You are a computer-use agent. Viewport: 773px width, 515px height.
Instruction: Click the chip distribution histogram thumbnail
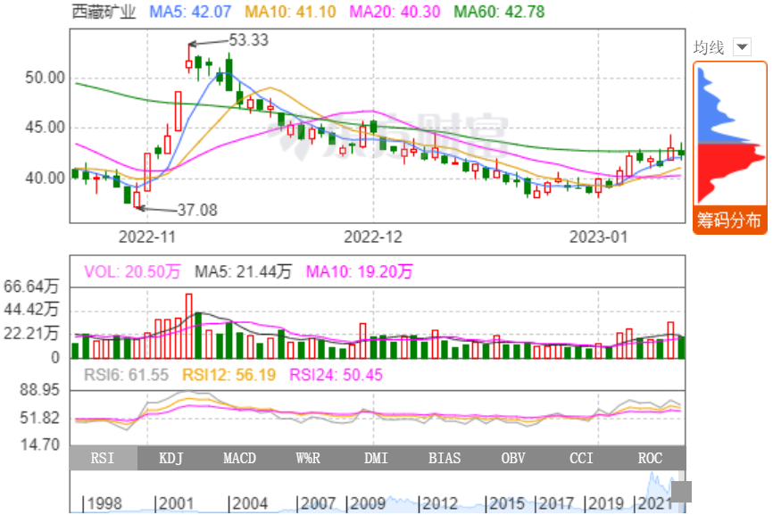729,134
